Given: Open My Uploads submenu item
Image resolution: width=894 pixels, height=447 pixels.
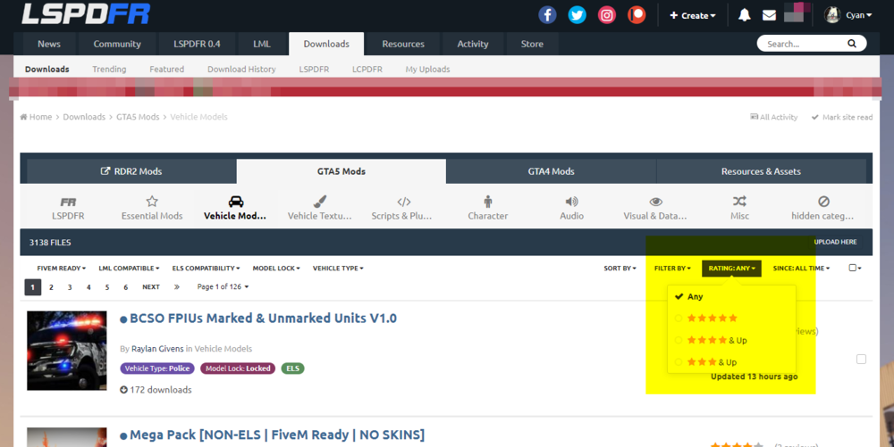Looking at the screenshot, I should 427,69.
